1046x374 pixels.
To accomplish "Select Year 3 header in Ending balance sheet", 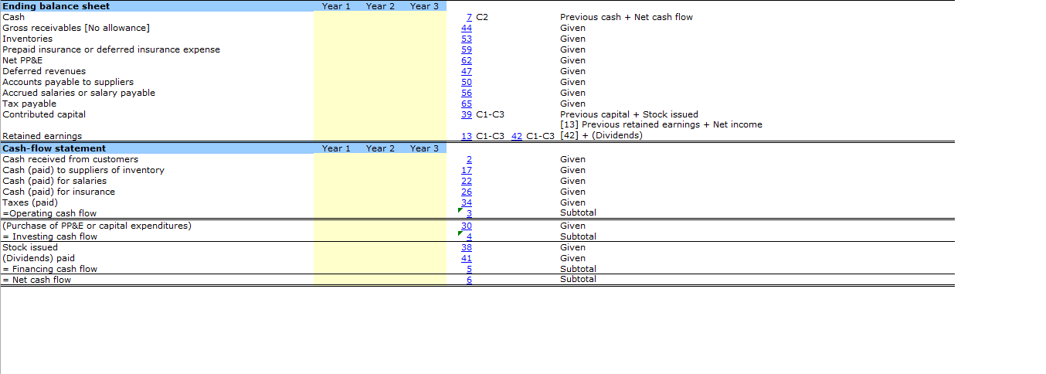I will [x=424, y=6].
